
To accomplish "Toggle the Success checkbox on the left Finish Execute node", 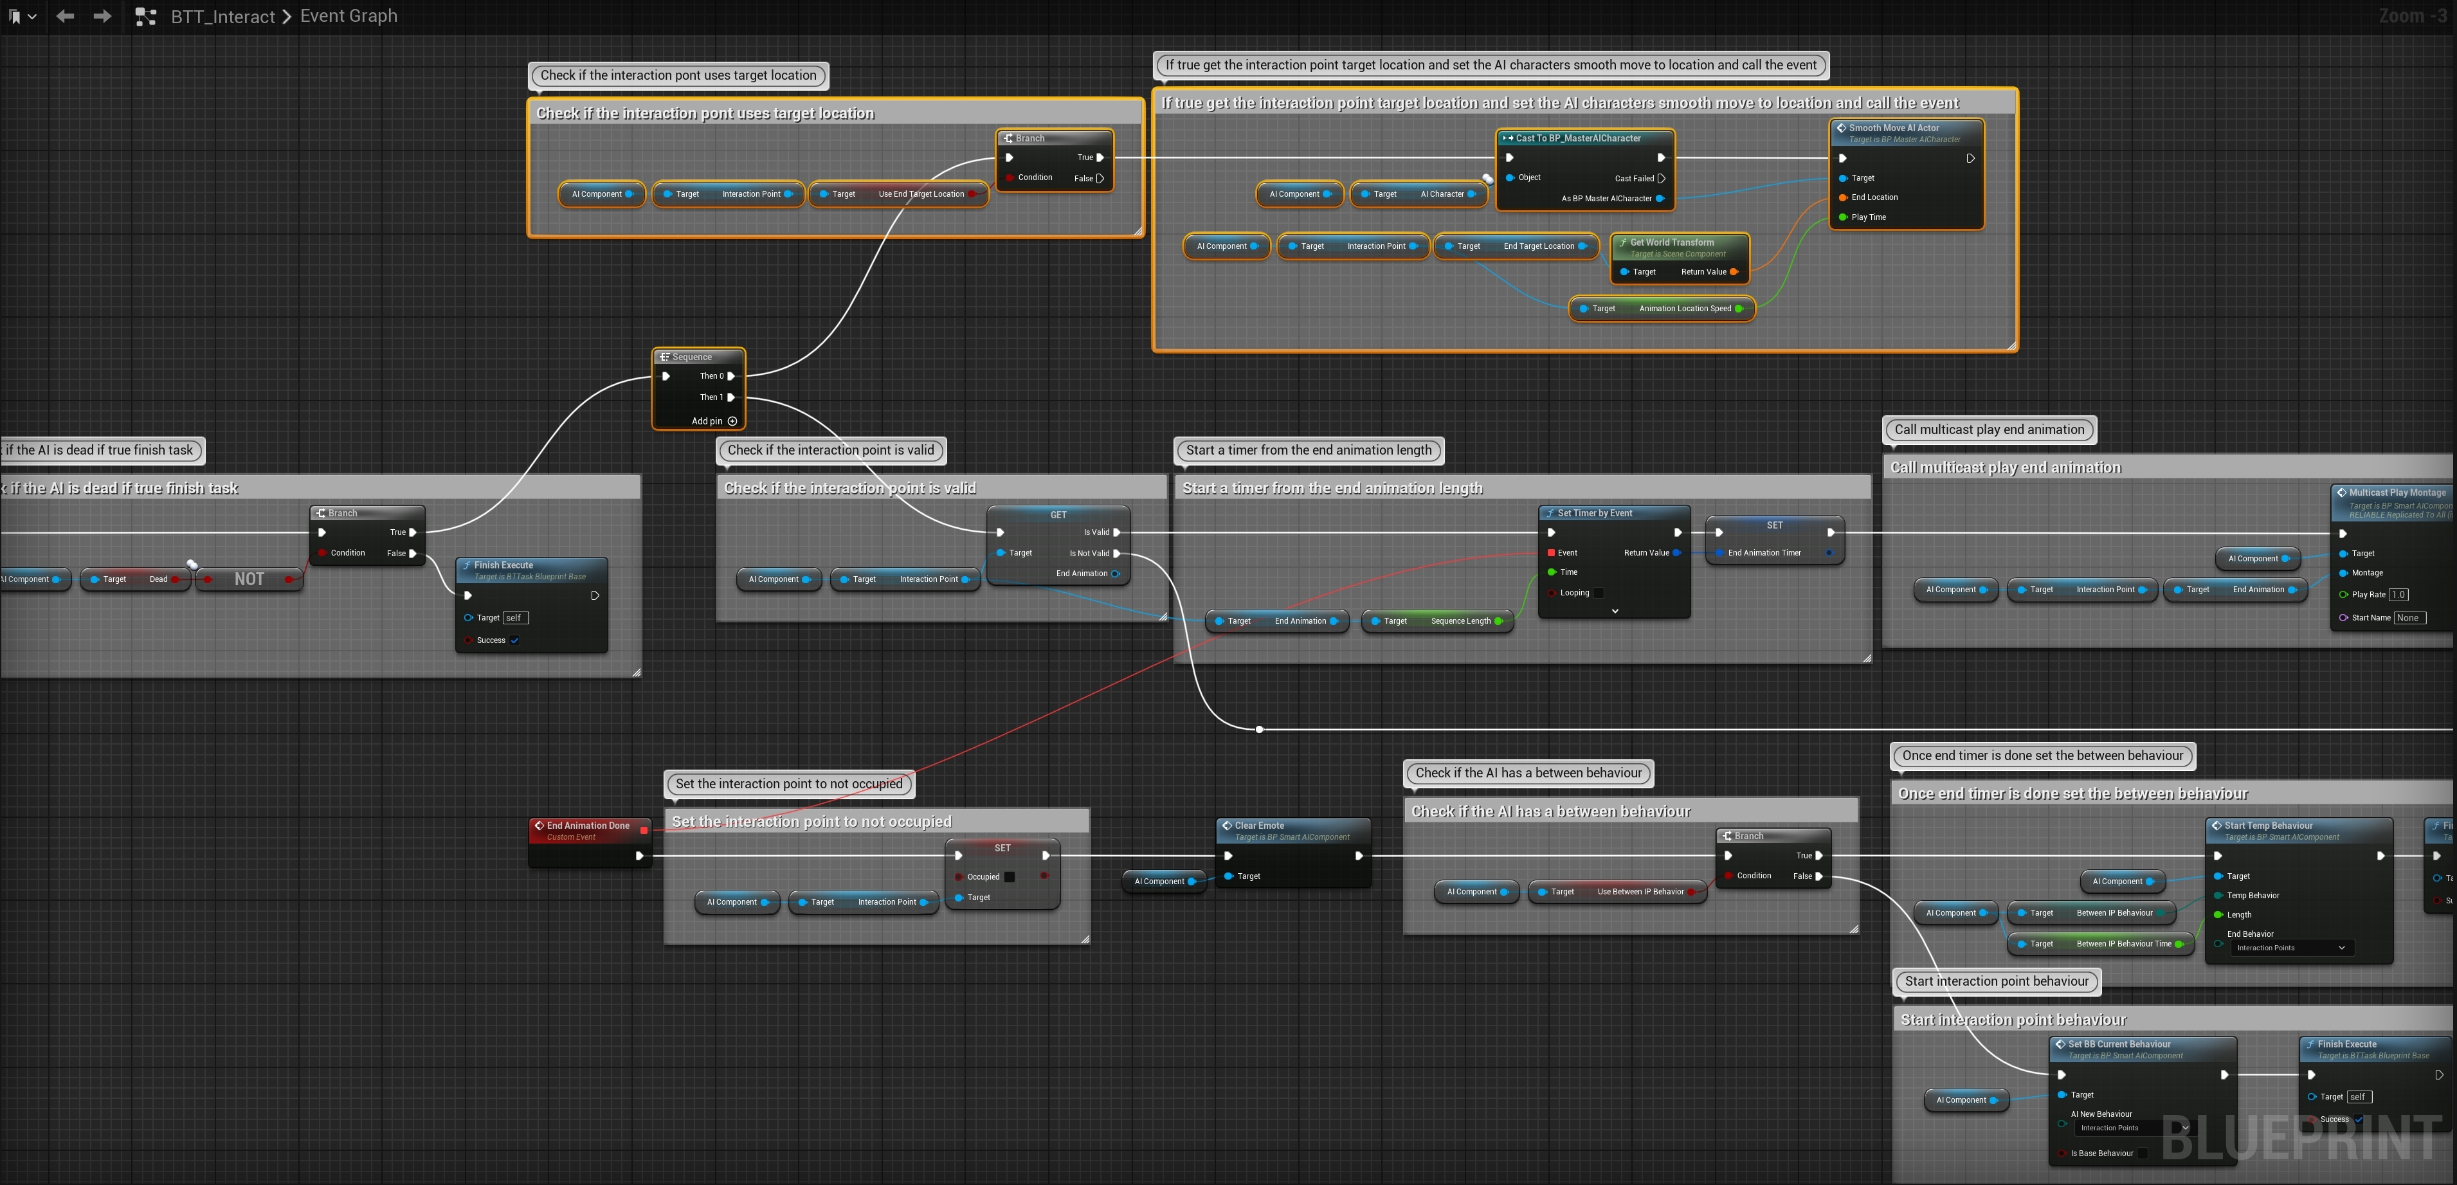I will 515,640.
